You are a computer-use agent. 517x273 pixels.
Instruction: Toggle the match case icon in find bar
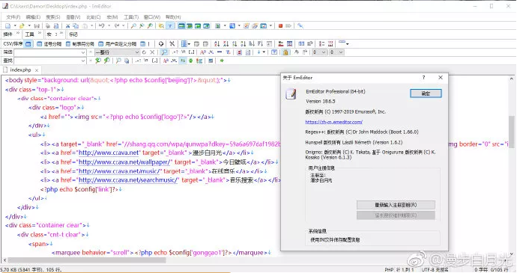166,61
